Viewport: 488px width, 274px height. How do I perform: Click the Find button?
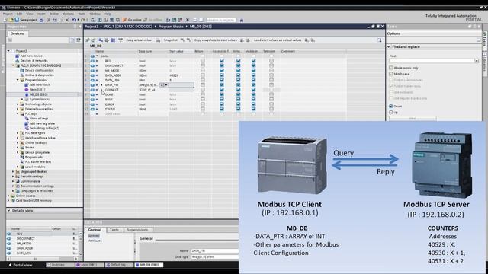(x=413, y=119)
